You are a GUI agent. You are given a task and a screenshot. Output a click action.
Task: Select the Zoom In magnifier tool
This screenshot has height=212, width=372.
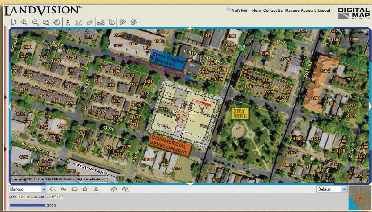[x=24, y=23]
